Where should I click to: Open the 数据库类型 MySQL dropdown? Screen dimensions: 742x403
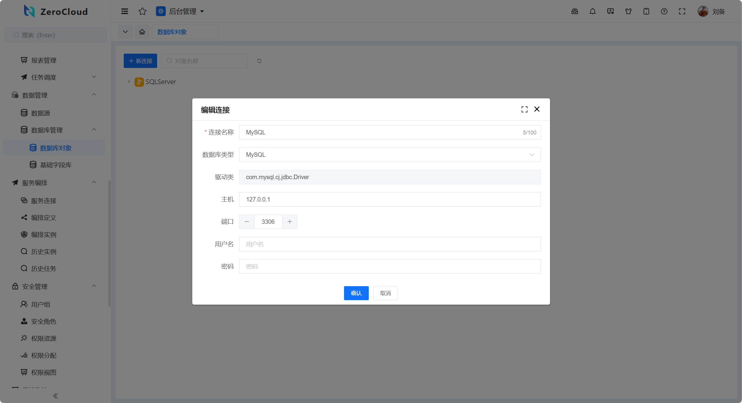(x=390, y=155)
